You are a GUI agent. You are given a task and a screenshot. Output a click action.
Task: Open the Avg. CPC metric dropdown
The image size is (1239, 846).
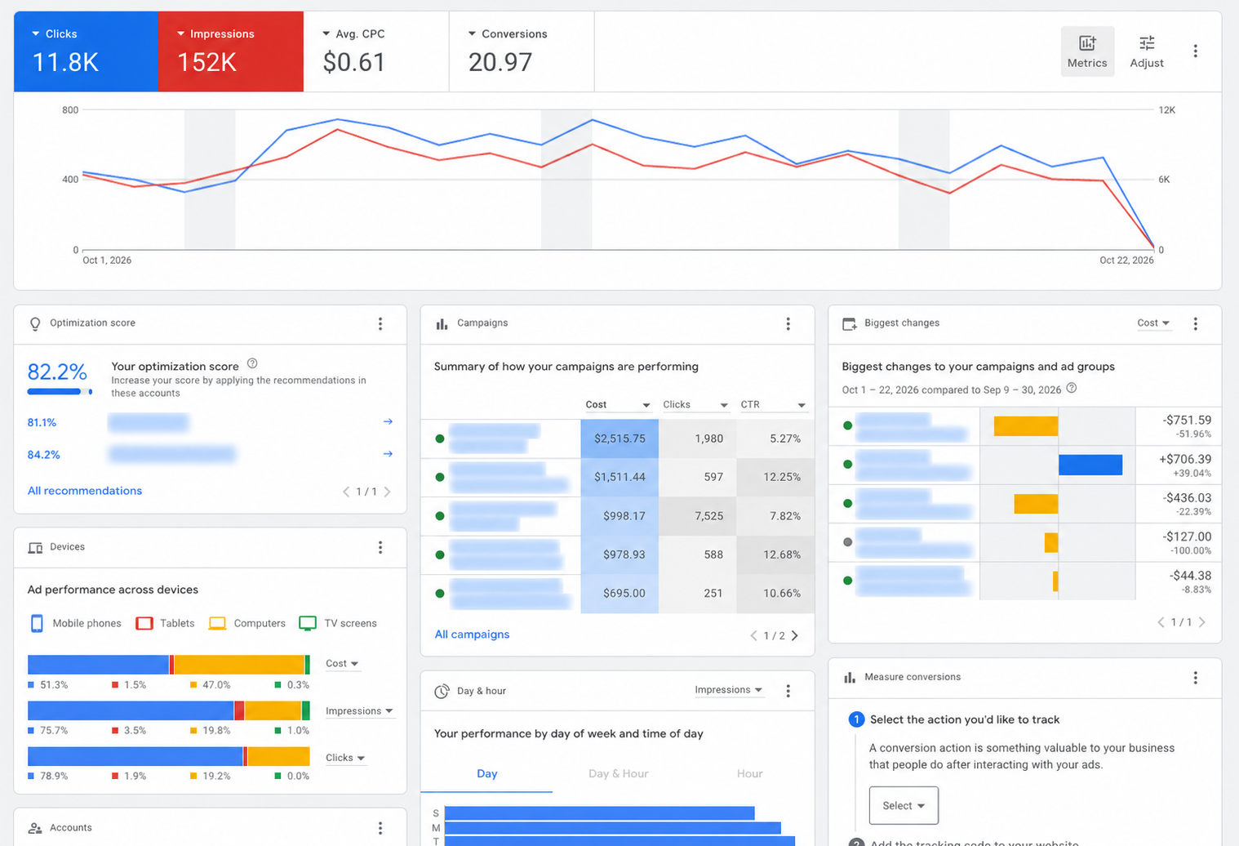(x=376, y=51)
